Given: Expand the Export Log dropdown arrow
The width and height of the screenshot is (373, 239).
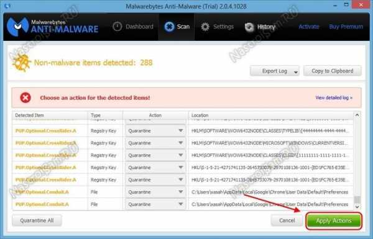Looking at the screenshot, I should pos(296,72).
